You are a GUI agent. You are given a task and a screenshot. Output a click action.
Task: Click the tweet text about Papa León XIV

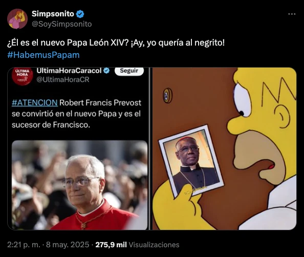pos(116,43)
